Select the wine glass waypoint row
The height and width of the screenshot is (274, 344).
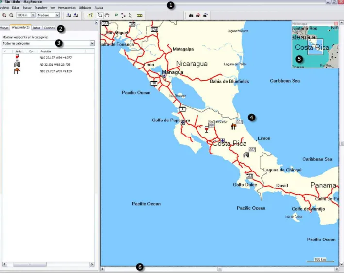(x=48, y=58)
